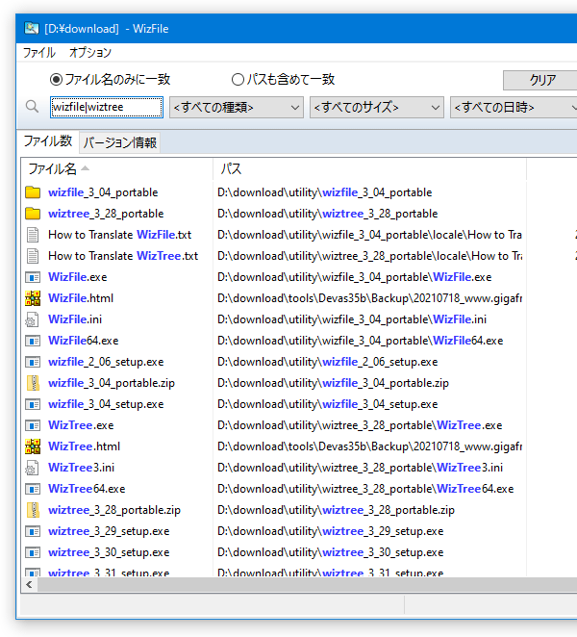Sort by the パス column header

369,168
